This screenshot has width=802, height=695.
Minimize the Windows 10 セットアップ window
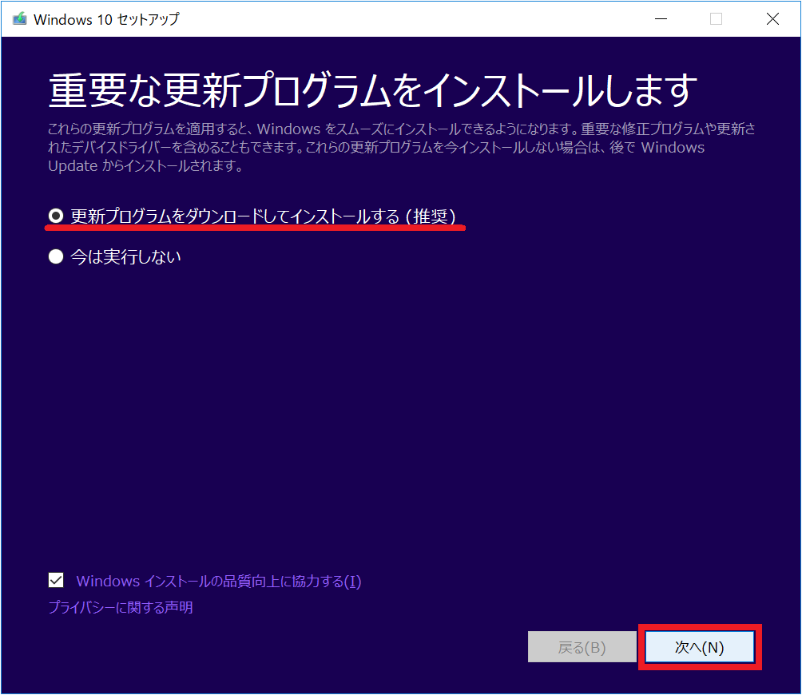660,19
